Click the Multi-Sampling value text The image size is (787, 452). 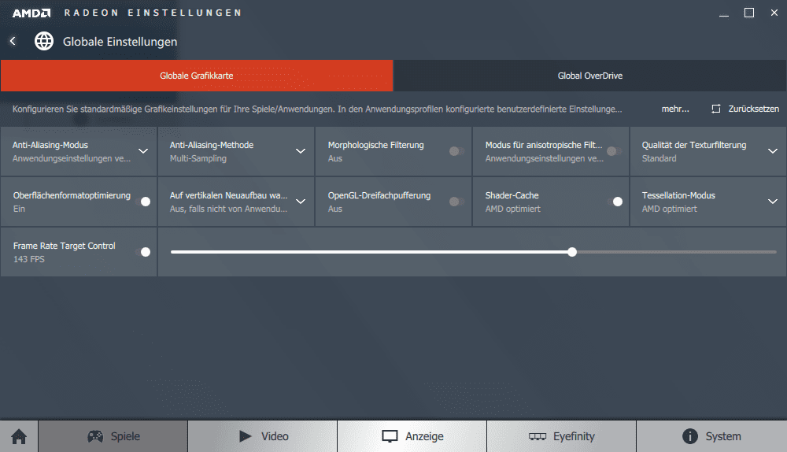(198, 159)
